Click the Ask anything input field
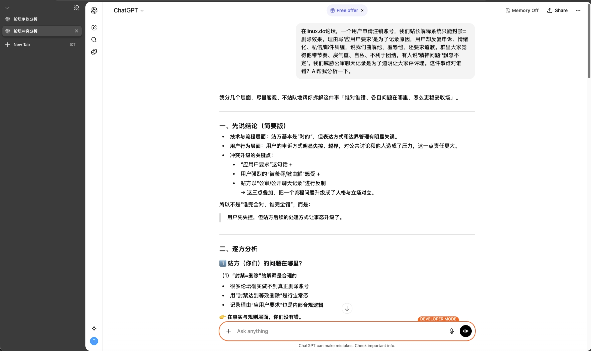 [x=336, y=331]
